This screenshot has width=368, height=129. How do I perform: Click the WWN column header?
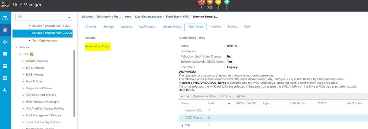coord(322,103)
